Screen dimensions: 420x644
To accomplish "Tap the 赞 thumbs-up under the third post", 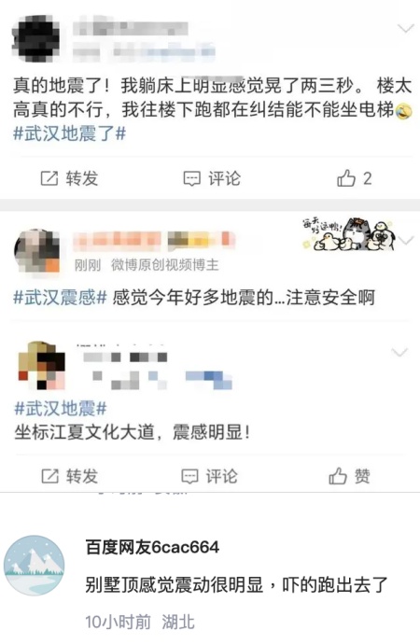I will pyautogui.click(x=338, y=476).
